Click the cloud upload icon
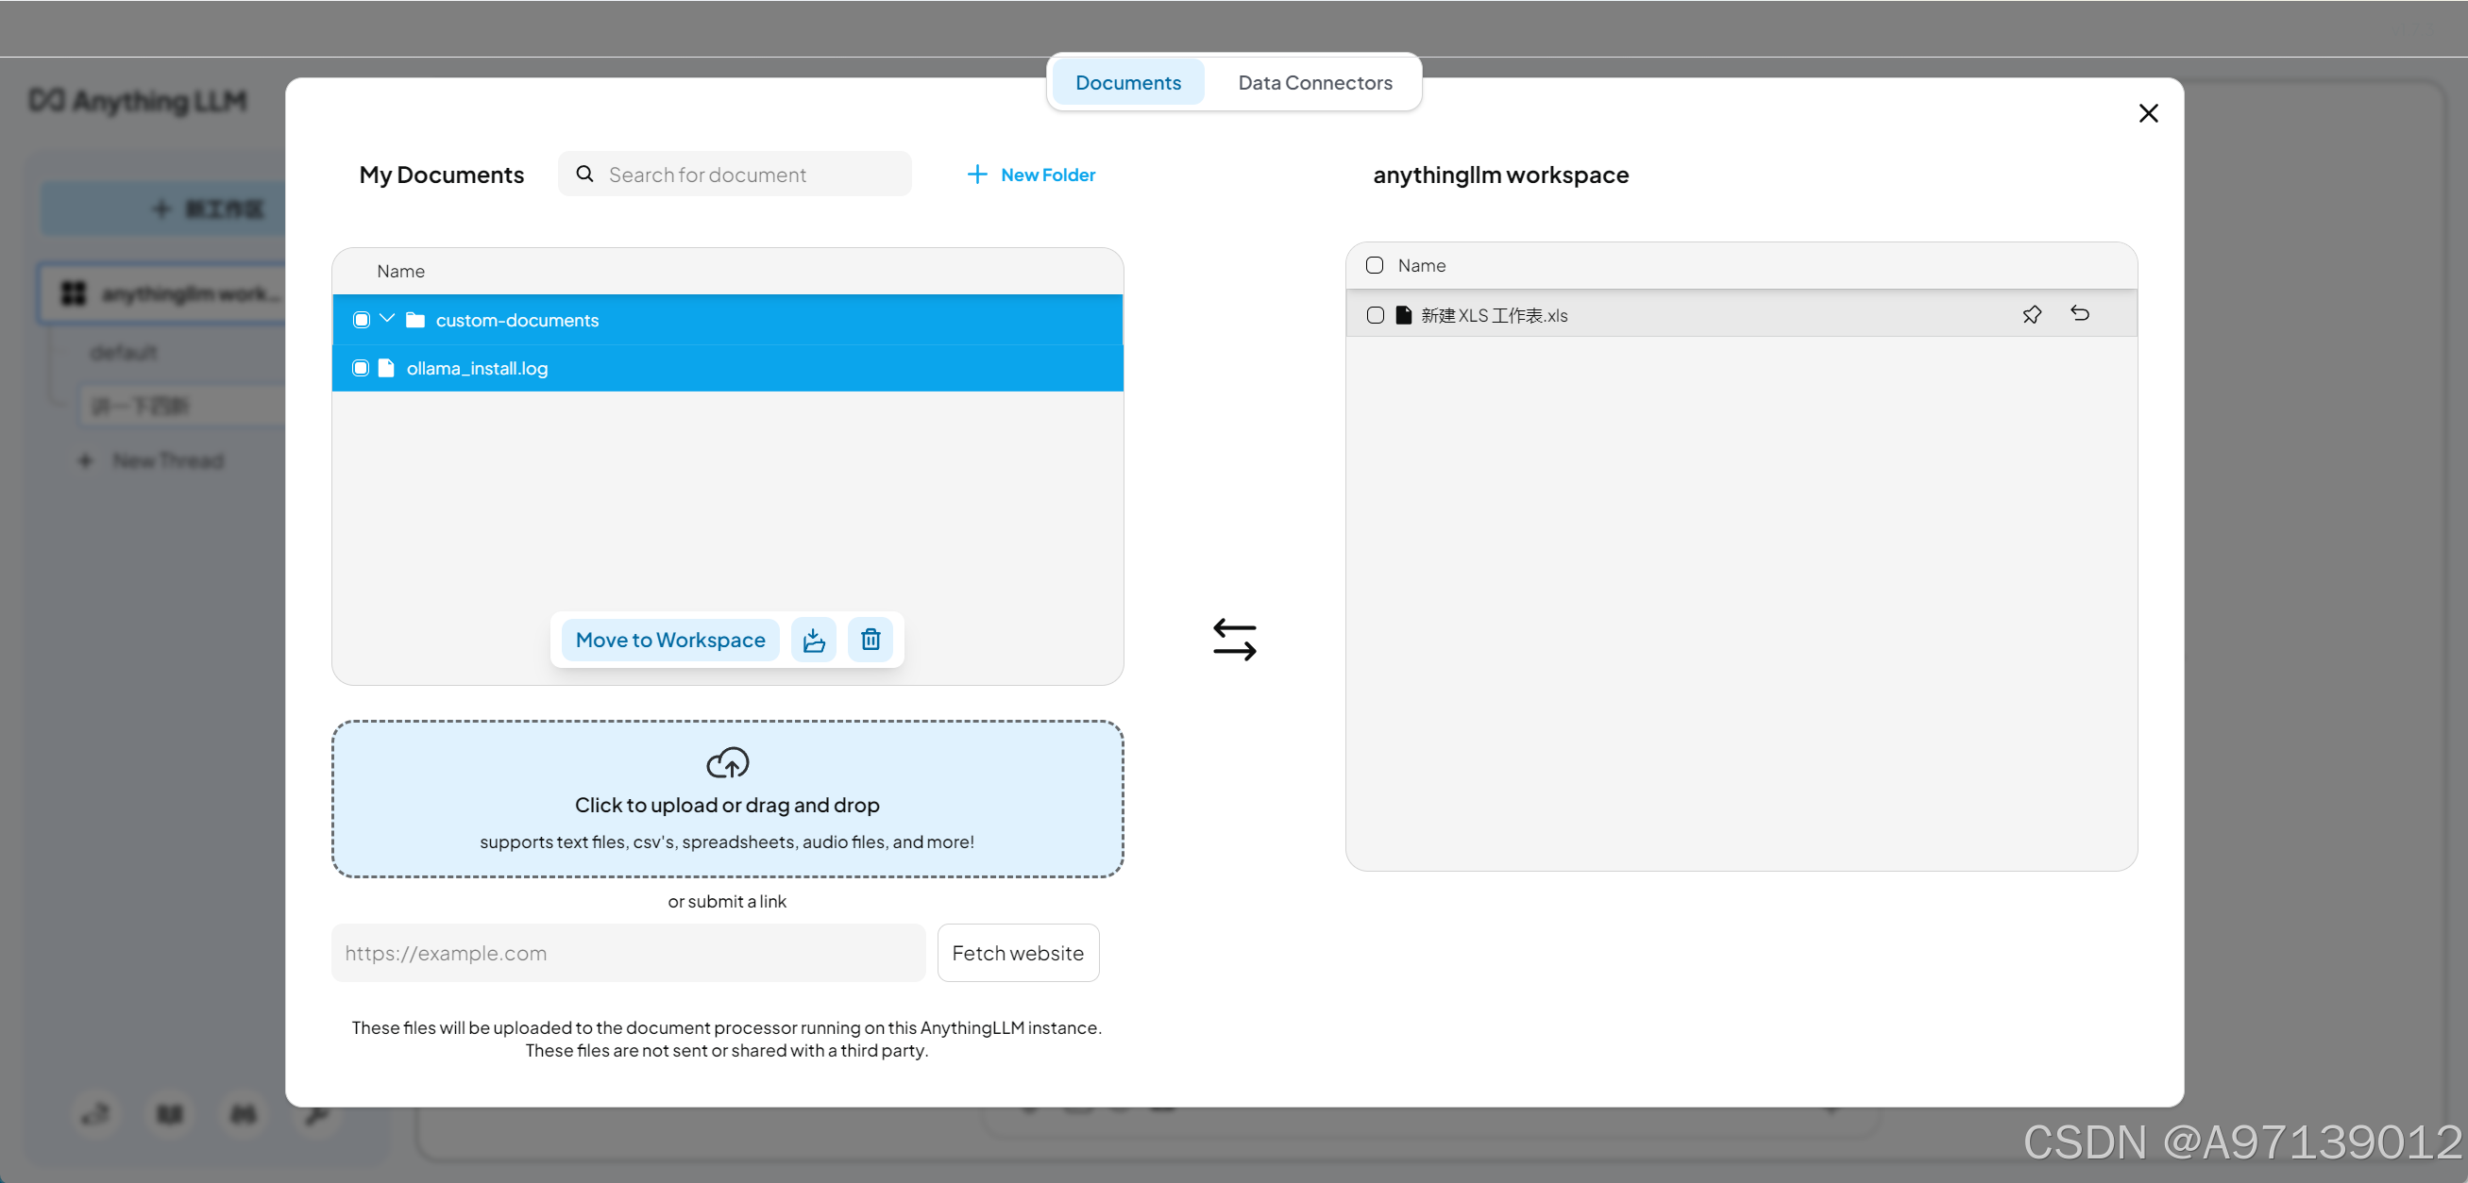Screen dimensions: 2468x1183 pyautogui.click(x=727, y=763)
